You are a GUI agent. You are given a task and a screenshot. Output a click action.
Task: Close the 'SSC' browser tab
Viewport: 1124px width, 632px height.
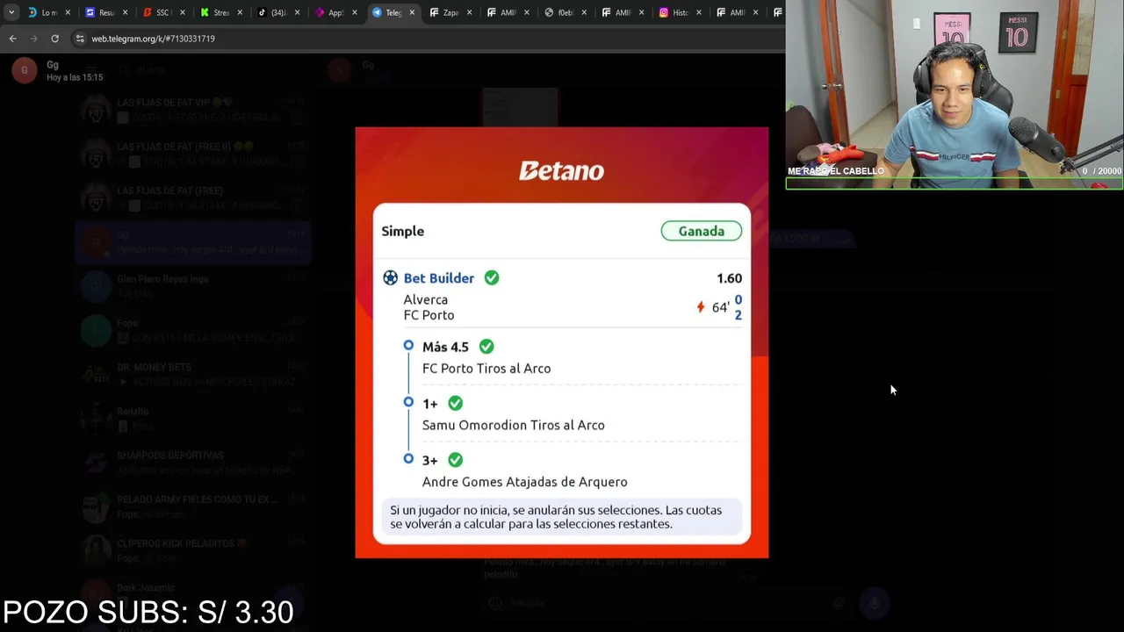pos(182,12)
